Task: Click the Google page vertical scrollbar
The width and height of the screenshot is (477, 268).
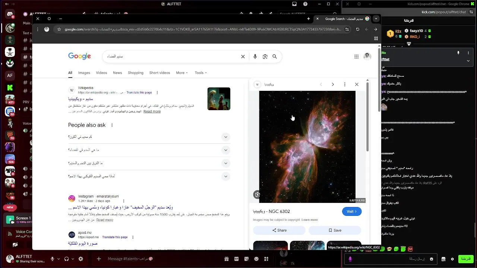Action: point(379,80)
